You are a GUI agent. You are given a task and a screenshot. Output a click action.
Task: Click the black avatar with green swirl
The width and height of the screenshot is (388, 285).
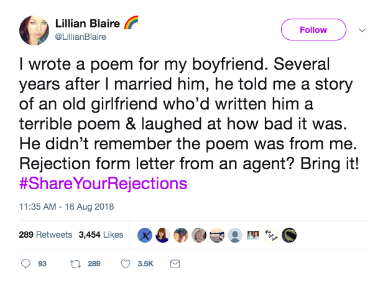(289, 235)
